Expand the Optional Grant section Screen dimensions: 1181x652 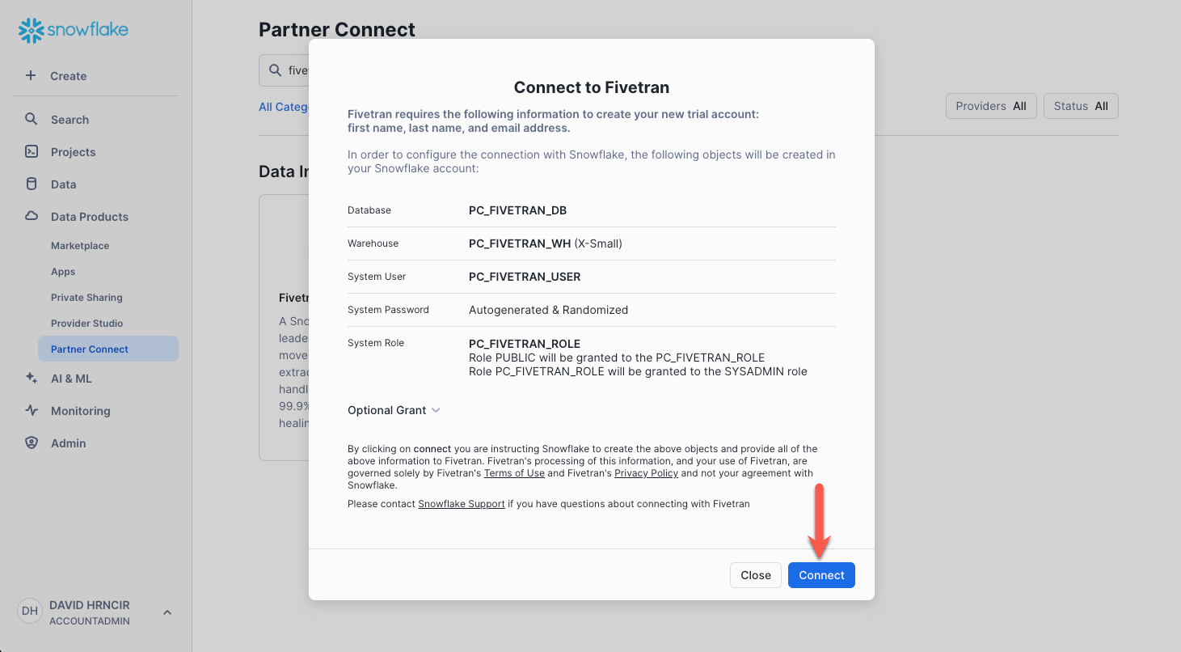394,410
